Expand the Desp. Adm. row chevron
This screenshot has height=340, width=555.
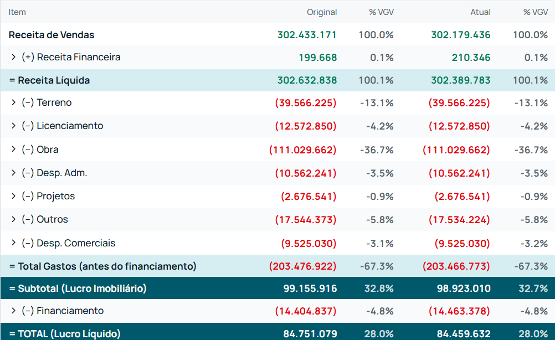pyautogui.click(x=13, y=173)
